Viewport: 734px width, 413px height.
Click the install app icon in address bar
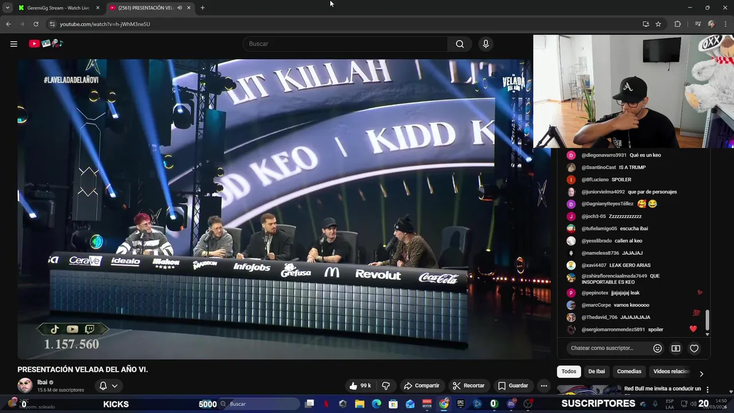point(646,24)
